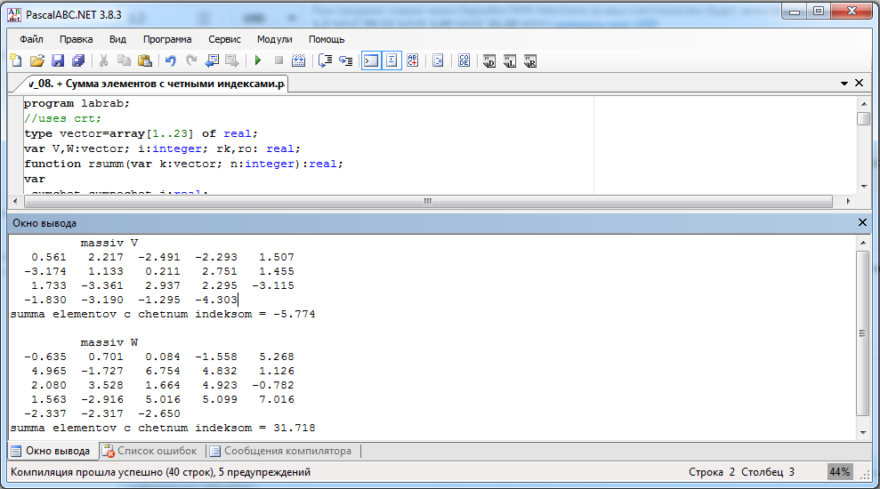Open the Программа menu
Image resolution: width=880 pixels, height=489 pixels.
(167, 39)
